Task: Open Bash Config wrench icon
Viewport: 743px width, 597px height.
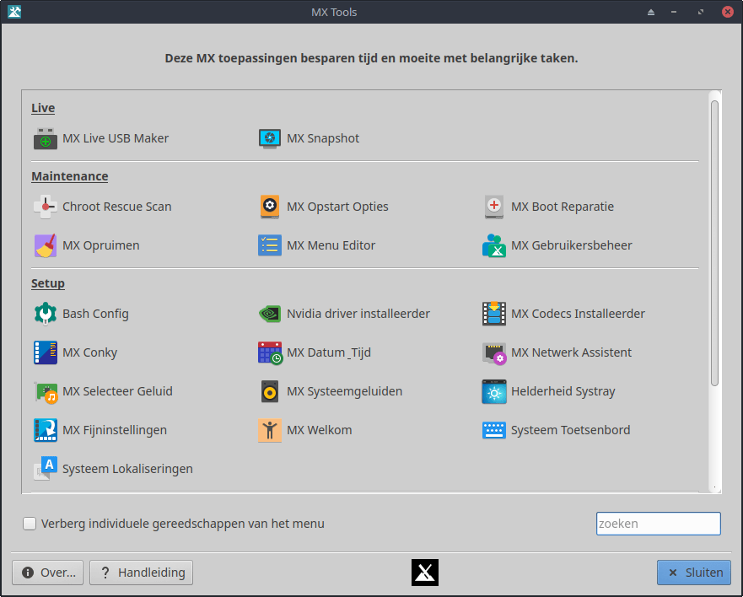Action: (x=46, y=314)
